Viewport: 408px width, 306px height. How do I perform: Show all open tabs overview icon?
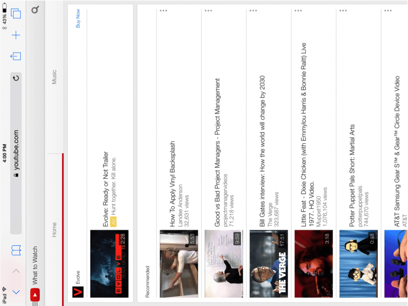(x=16, y=14)
